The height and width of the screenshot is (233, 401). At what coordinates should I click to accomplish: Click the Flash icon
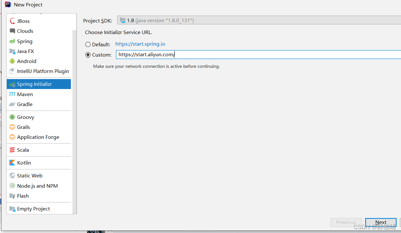12,196
